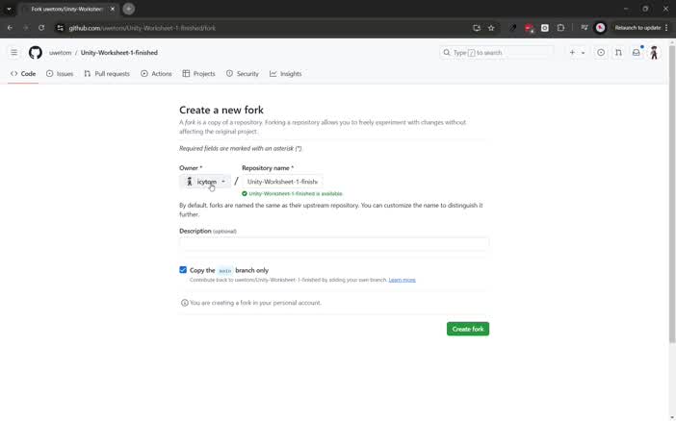Click the address bar URL

click(x=143, y=28)
